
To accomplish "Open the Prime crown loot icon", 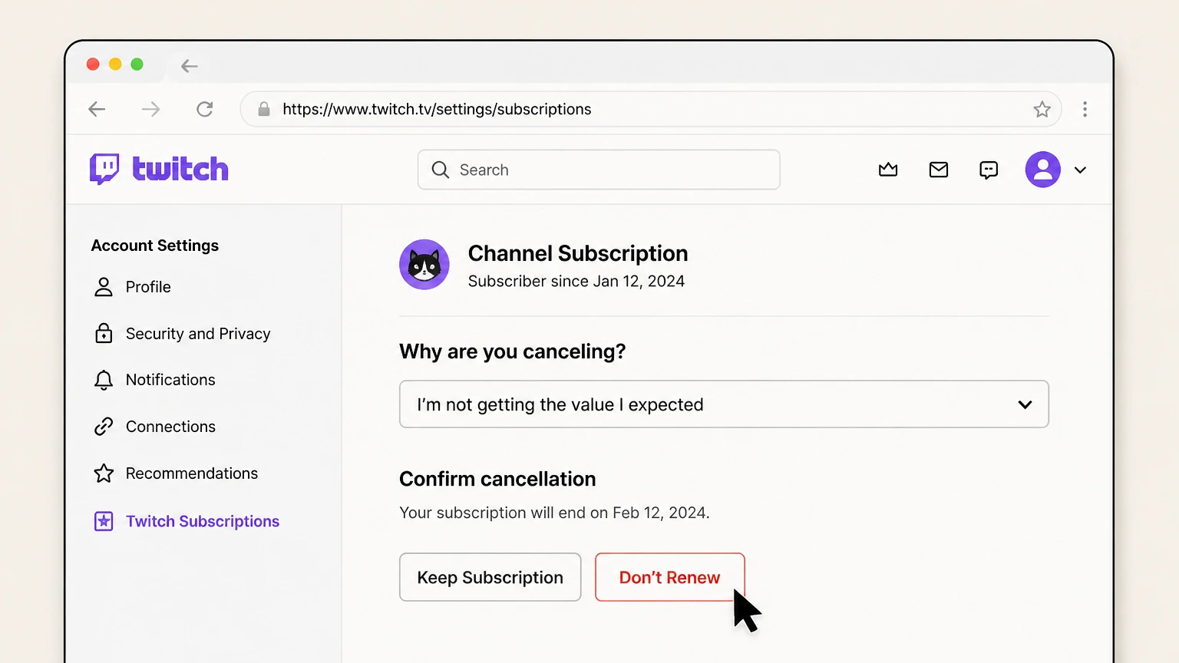I will tap(888, 170).
